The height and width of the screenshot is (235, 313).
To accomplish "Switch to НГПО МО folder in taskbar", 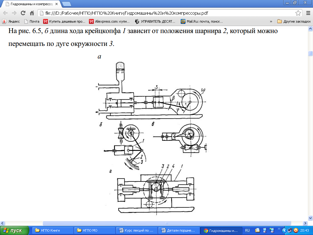I will point(94,230).
